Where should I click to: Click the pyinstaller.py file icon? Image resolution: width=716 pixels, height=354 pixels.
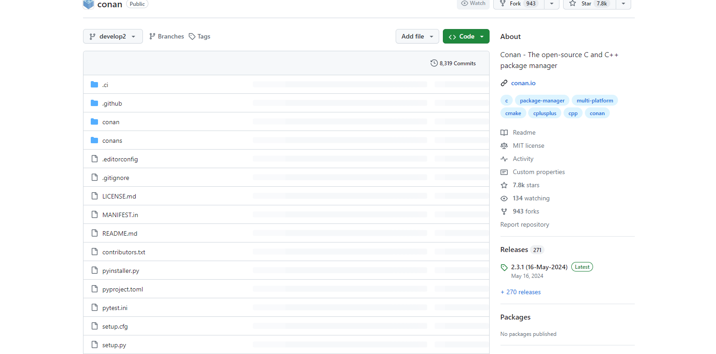94,270
